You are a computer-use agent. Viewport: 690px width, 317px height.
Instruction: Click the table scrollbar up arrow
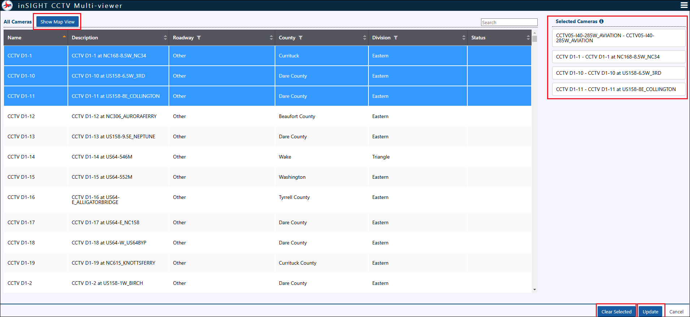pyautogui.click(x=534, y=32)
